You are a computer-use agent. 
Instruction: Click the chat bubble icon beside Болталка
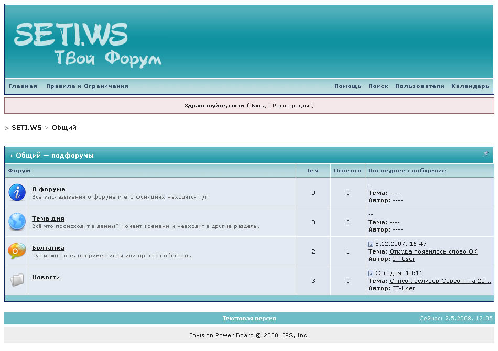point(17,251)
